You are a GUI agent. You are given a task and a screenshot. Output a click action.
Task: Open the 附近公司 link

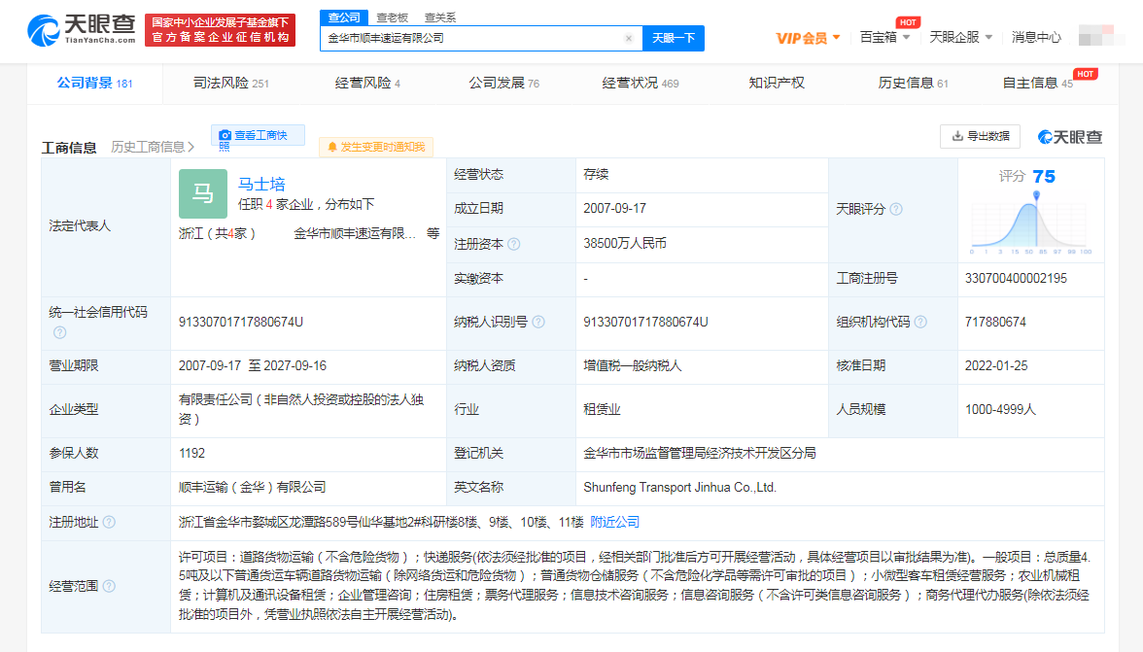(x=615, y=523)
